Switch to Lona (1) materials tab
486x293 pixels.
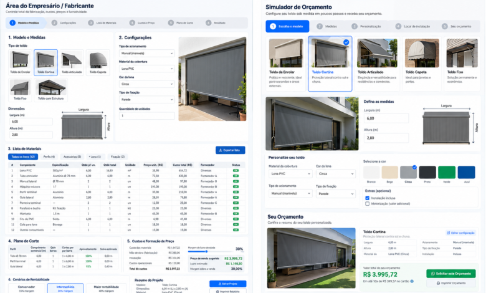[95, 157]
